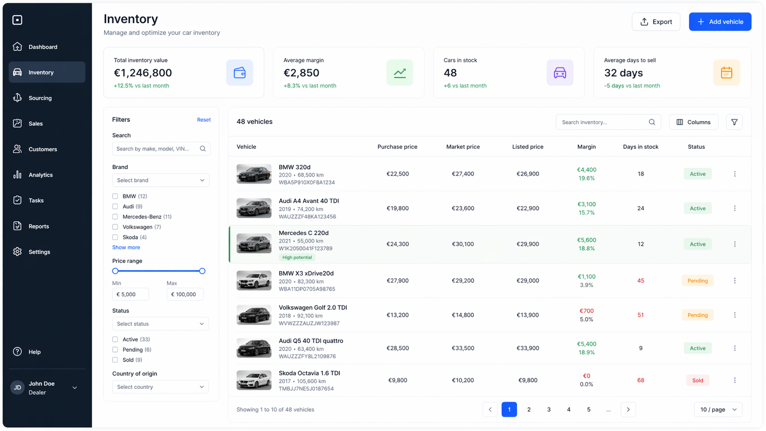
Task: Click the Export button
Action: (x=656, y=22)
